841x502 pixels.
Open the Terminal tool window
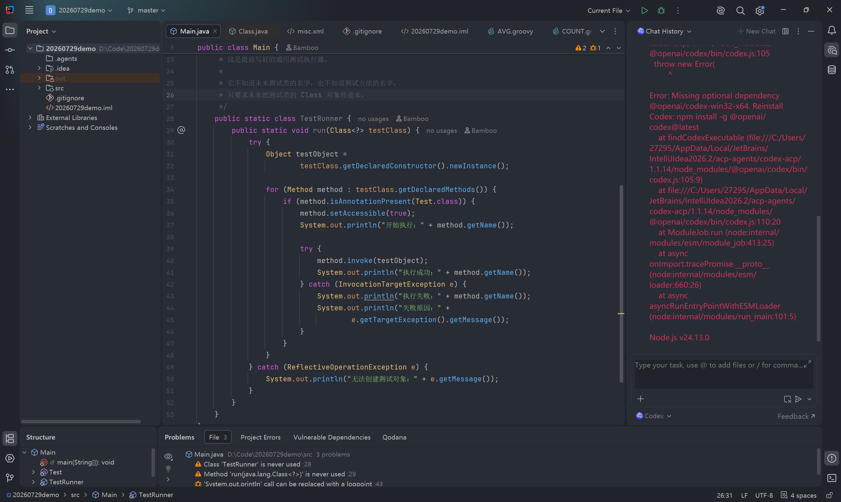[x=831, y=478]
